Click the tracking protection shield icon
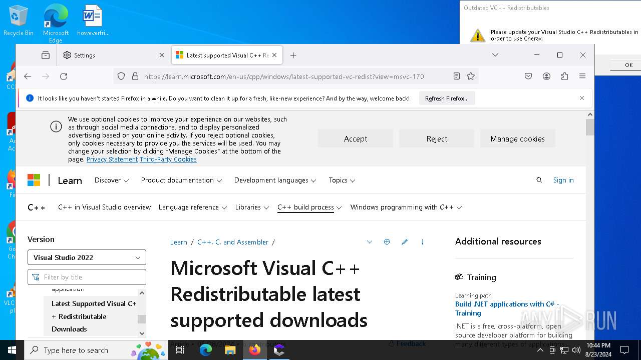Viewport: 641px width, 360px height. pos(121,76)
